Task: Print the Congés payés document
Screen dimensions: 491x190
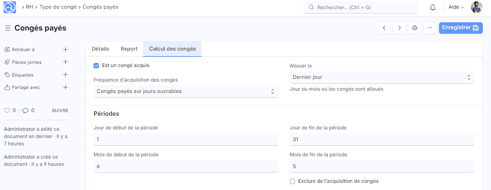Action: pos(414,28)
